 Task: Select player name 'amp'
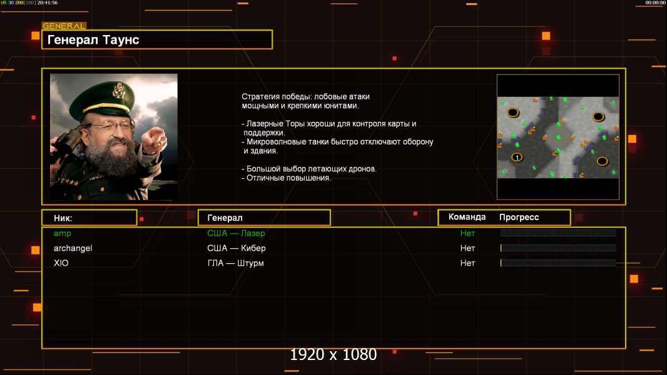tap(62, 233)
